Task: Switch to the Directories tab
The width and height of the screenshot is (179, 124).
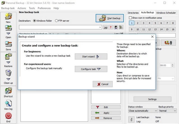Action: click(x=133, y=13)
